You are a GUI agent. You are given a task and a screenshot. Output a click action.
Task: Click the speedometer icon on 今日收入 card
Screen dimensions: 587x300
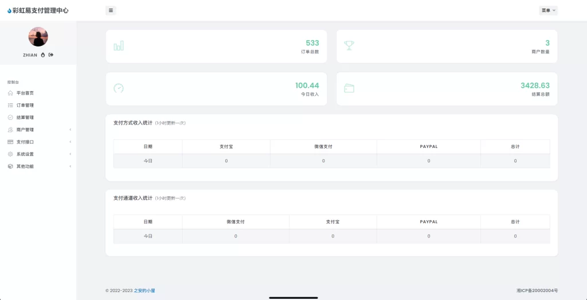(x=119, y=88)
